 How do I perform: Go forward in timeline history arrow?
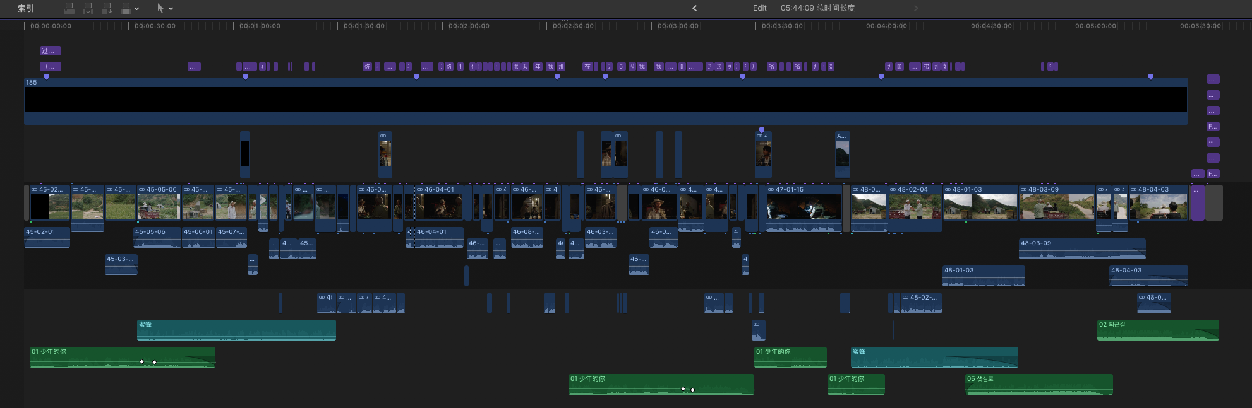[x=916, y=8]
